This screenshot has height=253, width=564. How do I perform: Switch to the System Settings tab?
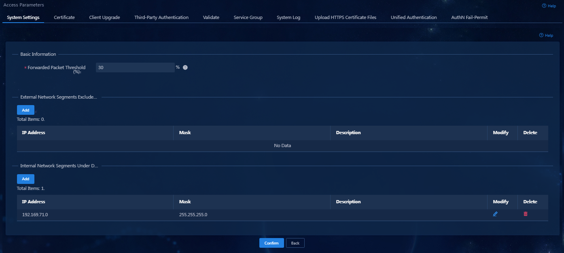[x=23, y=17]
